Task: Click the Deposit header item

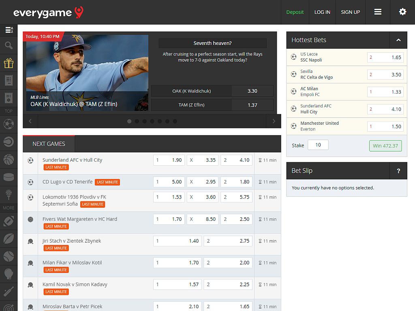Action: click(295, 12)
